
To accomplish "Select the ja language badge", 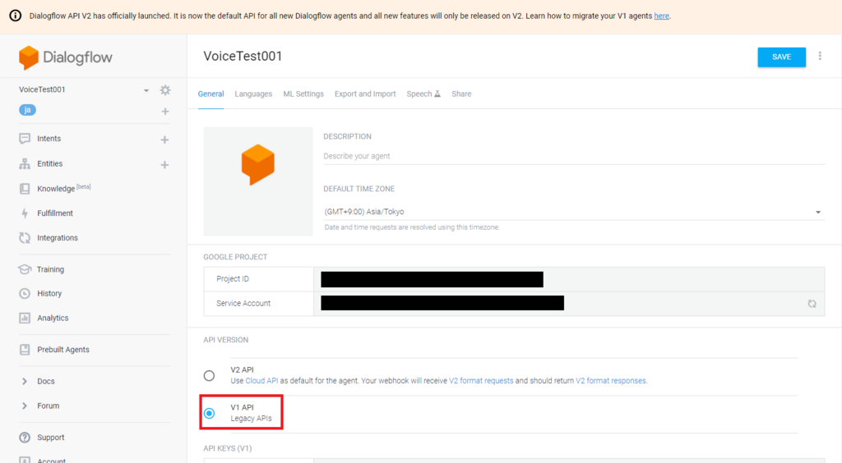I will coord(27,110).
